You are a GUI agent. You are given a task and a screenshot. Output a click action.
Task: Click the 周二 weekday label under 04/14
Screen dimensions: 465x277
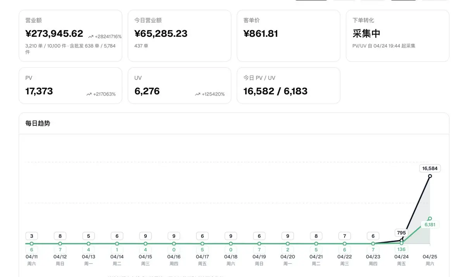(117, 264)
